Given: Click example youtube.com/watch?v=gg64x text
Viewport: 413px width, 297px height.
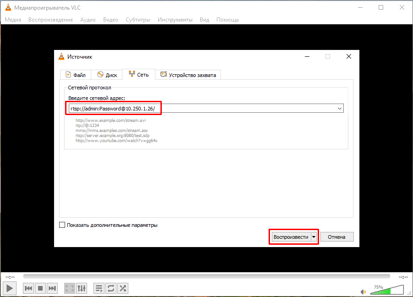Looking at the screenshot, I should coord(116,141).
